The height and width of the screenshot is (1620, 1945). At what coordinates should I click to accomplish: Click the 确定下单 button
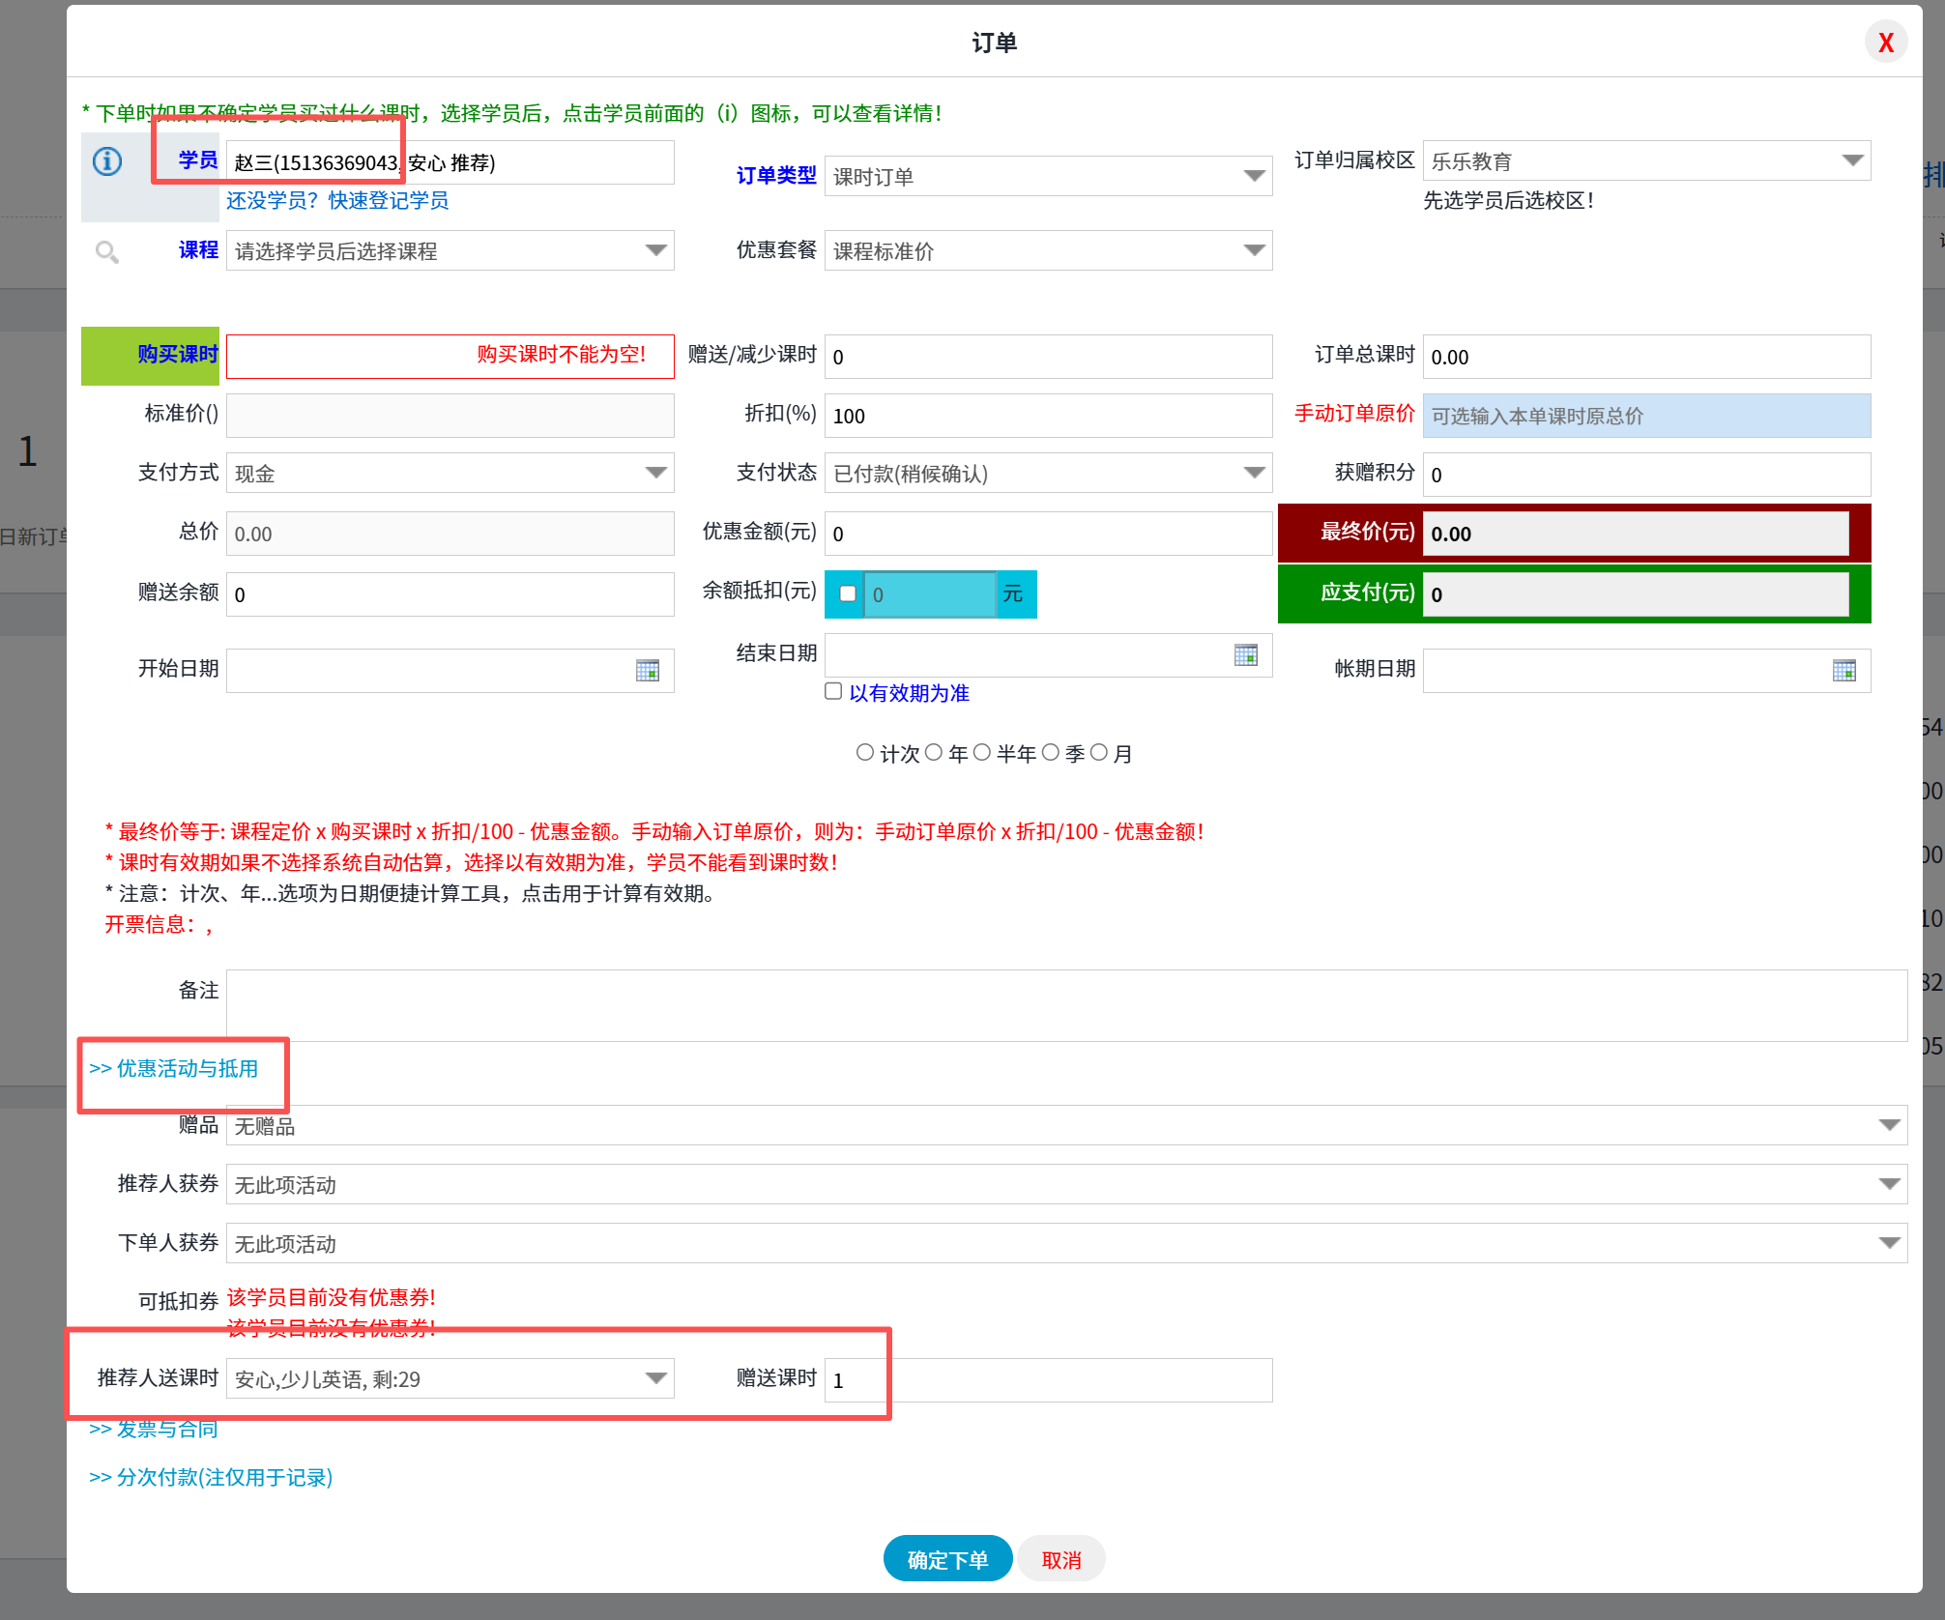pyautogui.click(x=947, y=1560)
